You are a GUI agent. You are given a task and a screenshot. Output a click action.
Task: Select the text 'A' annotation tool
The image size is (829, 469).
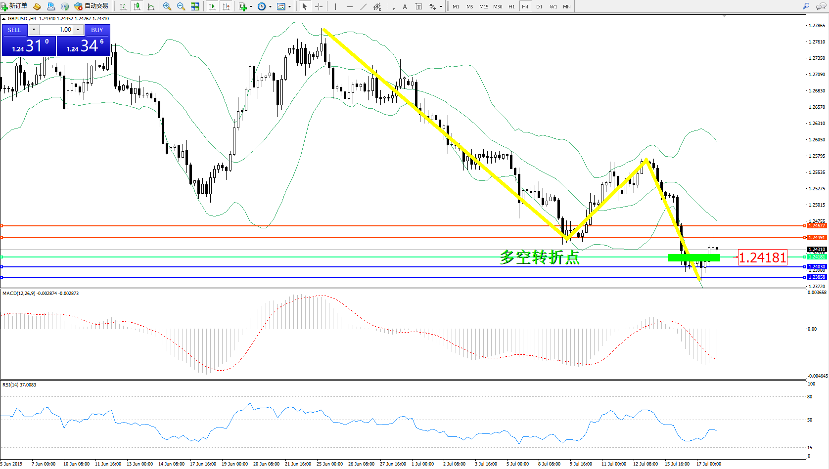coord(405,6)
